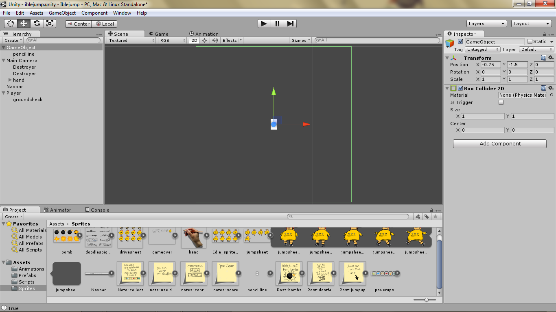This screenshot has height=312, width=556.
Task: Open the GameObject menu
Action: [x=62, y=13]
